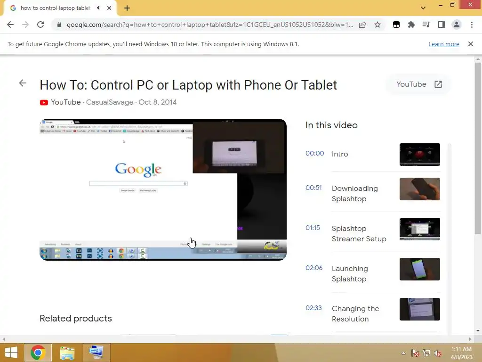Jump to 00:51 timestamp
This screenshot has width=482, height=362.
point(313,188)
